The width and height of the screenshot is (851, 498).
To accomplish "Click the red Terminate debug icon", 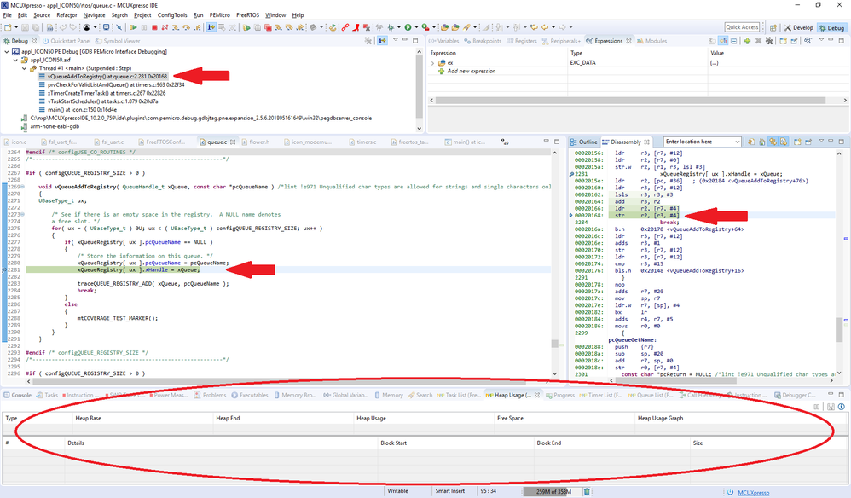I will coord(154,27).
